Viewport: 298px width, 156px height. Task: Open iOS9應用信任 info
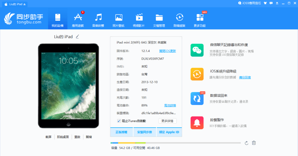click(250, 3)
